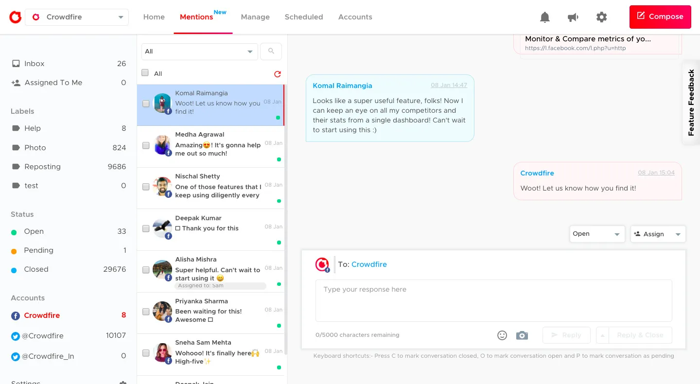Click Nischal Shetty's avatar
Screen dimensions: 700x384
162,186
